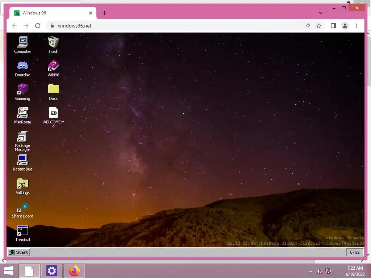Open the network tray icon
Screen dimensions: 371x278
[328, 271]
